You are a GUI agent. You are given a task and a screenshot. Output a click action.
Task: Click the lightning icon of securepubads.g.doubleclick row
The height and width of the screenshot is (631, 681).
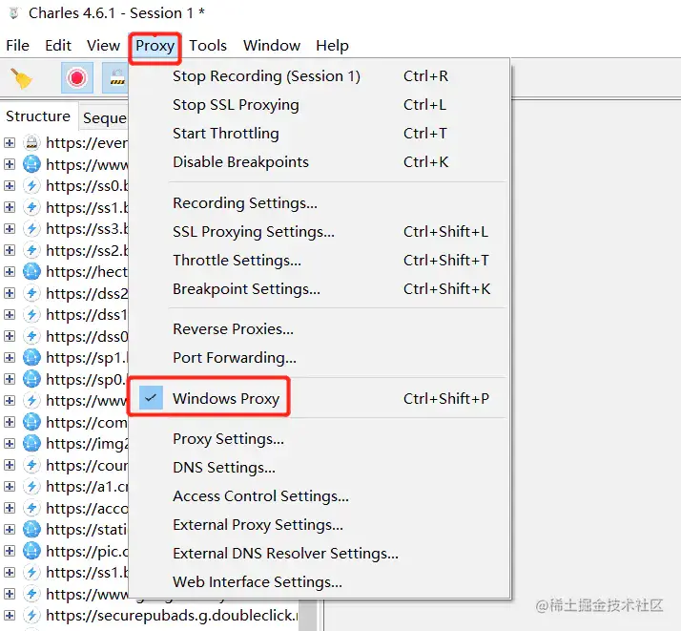[31, 616]
